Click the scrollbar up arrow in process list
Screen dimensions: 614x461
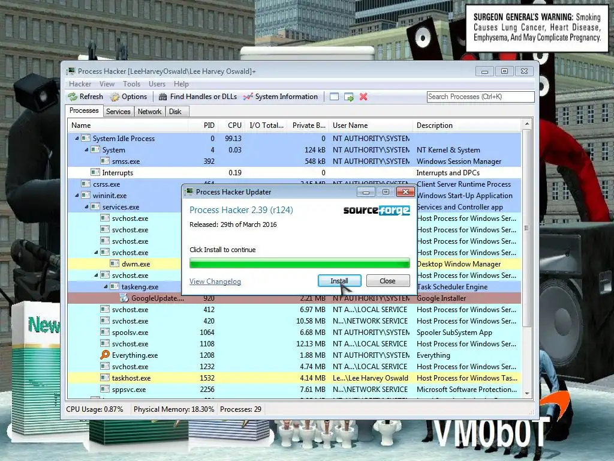[x=526, y=124]
